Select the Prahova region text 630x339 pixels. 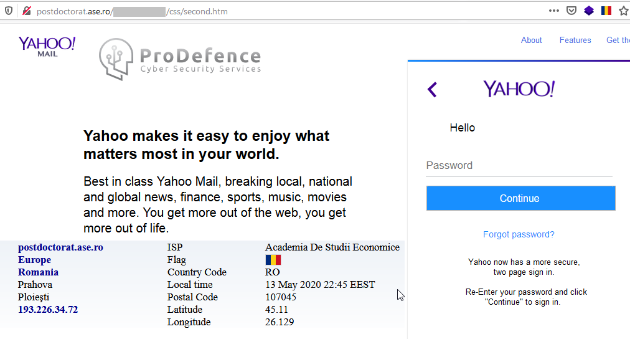(x=35, y=285)
